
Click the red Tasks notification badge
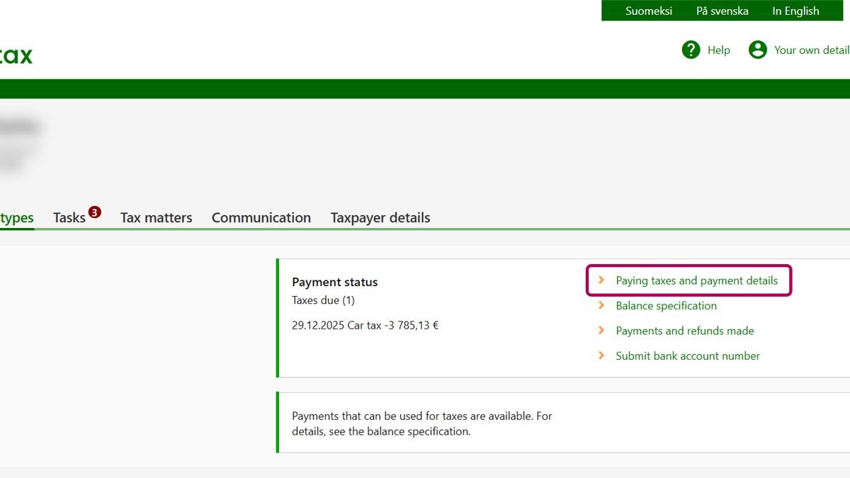pyautogui.click(x=95, y=212)
